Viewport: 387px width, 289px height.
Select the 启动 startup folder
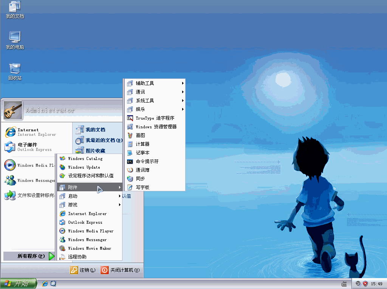(x=90, y=196)
